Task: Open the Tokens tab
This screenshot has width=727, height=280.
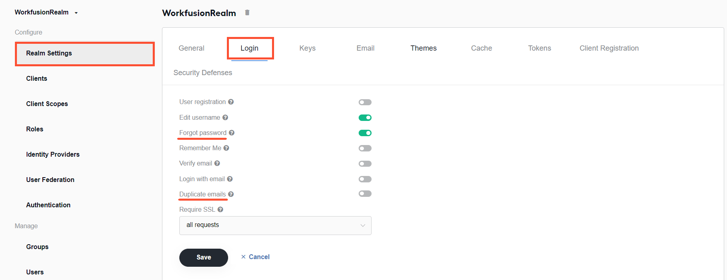Action: [x=540, y=48]
